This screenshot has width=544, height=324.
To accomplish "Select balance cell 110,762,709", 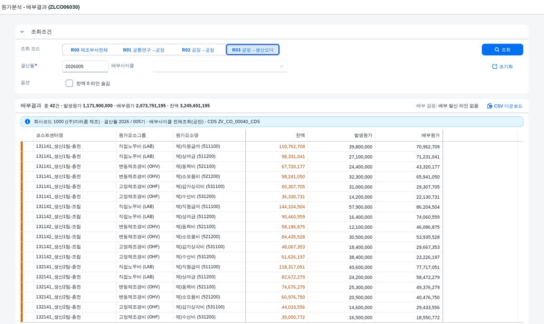I will 292,147.
